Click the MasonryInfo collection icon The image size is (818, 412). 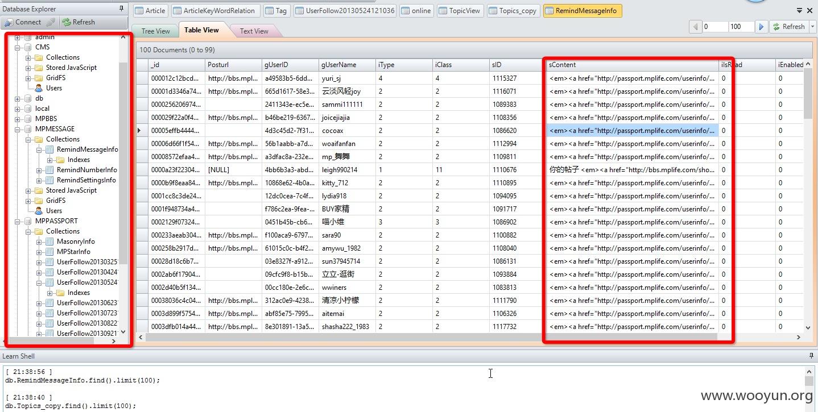49,242
